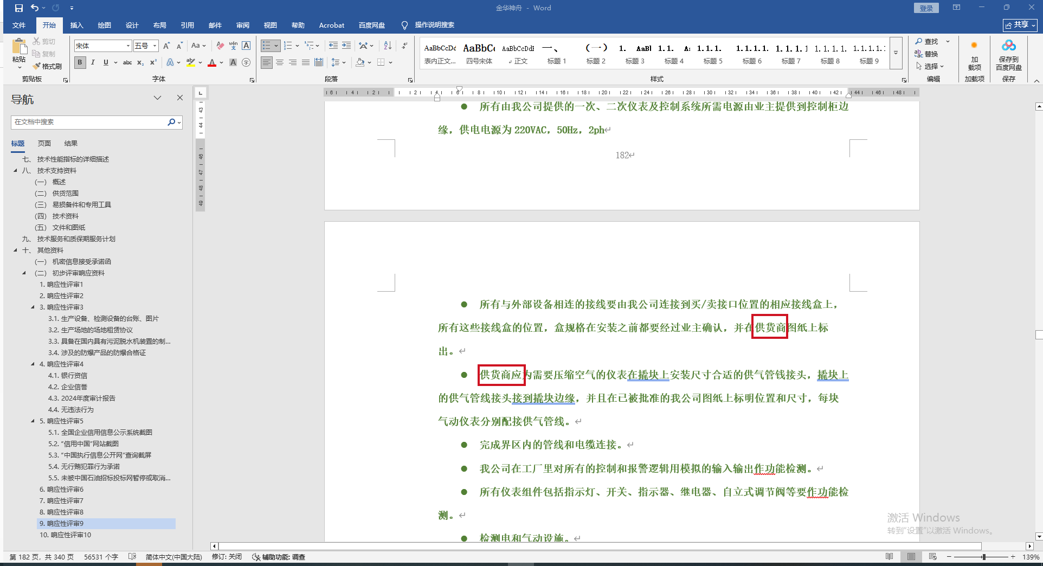Apply the 标题 1 style from the gallery
This screenshot has height=566, width=1043.
(x=557, y=54)
